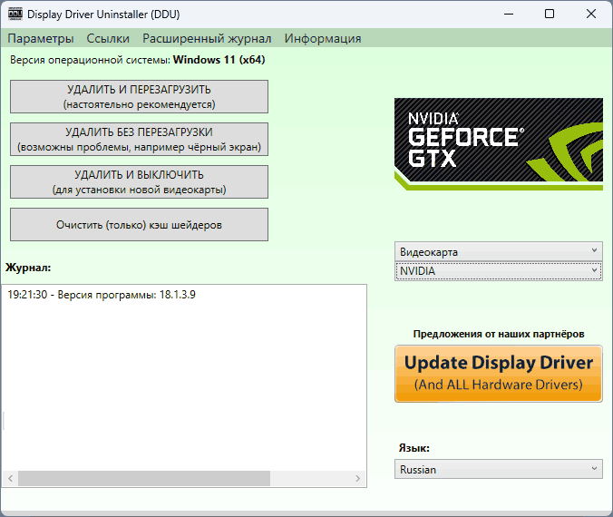This screenshot has width=613, height=517.
Task: Click the Update Display Driver partner banner
Action: click(499, 374)
